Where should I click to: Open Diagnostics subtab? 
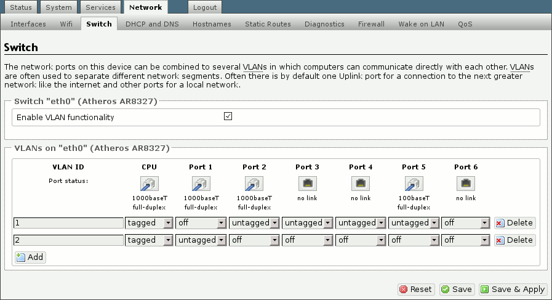tap(324, 24)
